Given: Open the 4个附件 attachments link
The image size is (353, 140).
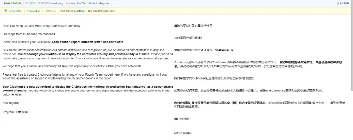Looking at the screenshot, I should tap(344, 3).
